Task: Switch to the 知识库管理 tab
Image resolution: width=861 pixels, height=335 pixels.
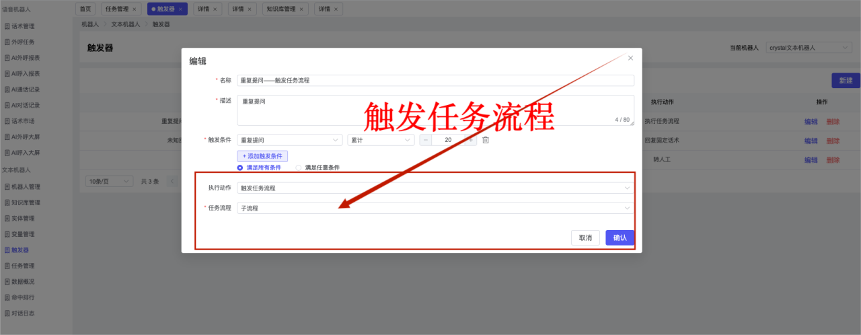Action: (x=280, y=9)
